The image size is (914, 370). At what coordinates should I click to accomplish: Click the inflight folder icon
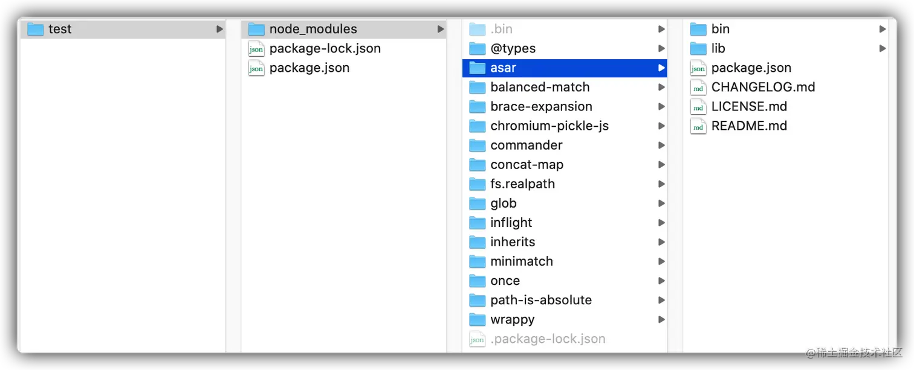[478, 222]
